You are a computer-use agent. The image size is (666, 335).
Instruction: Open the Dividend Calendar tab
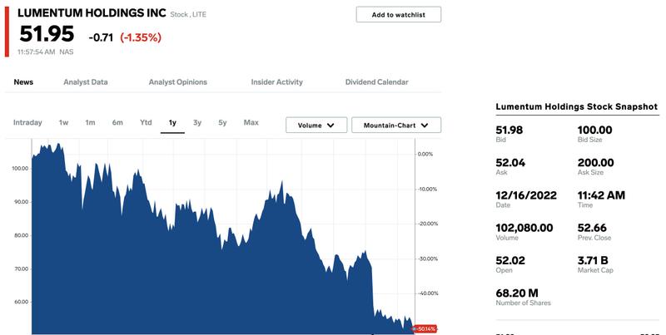pyautogui.click(x=377, y=82)
